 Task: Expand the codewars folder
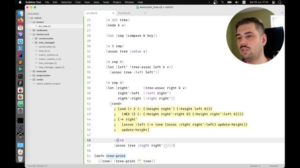(31, 30)
